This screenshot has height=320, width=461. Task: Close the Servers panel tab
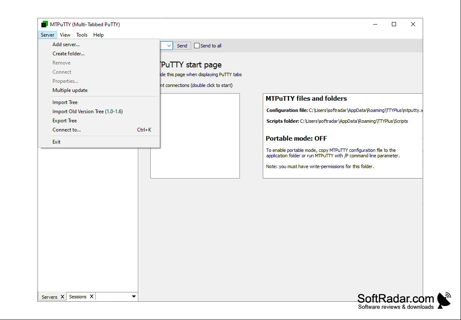[62, 297]
